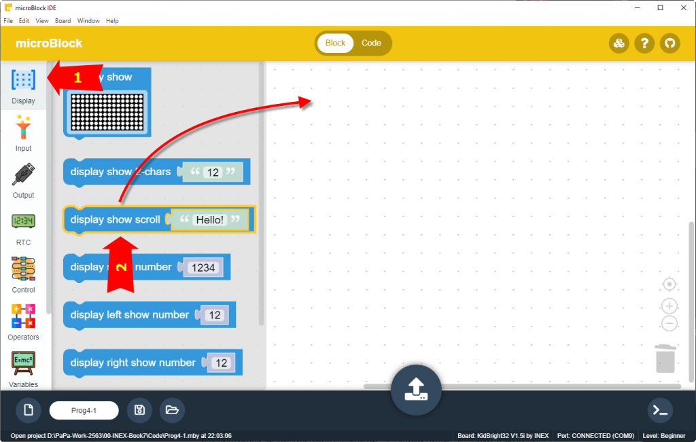Open the help question mark
Viewport: 696px width, 442px height.
coord(644,43)
